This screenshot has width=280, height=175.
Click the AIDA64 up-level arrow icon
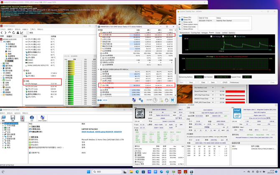tap(10, 33)
